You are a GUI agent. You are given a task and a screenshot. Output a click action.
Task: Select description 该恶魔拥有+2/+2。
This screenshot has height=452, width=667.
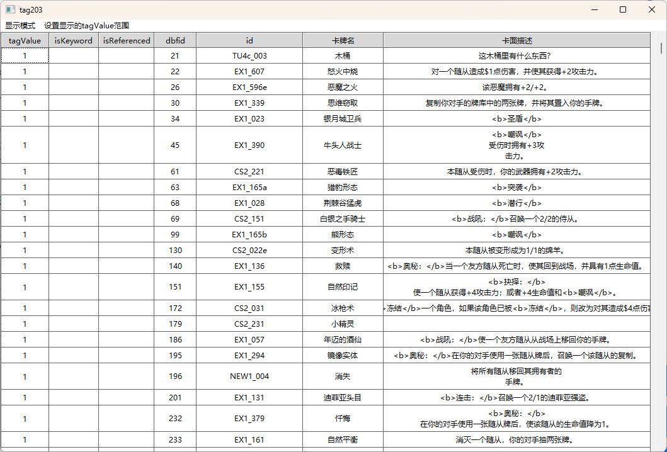(517, 87)
